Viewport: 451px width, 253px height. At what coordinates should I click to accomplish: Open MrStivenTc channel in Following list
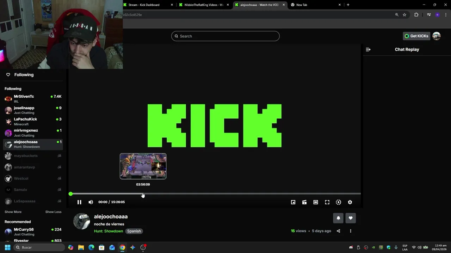click(x=33, y=99)
